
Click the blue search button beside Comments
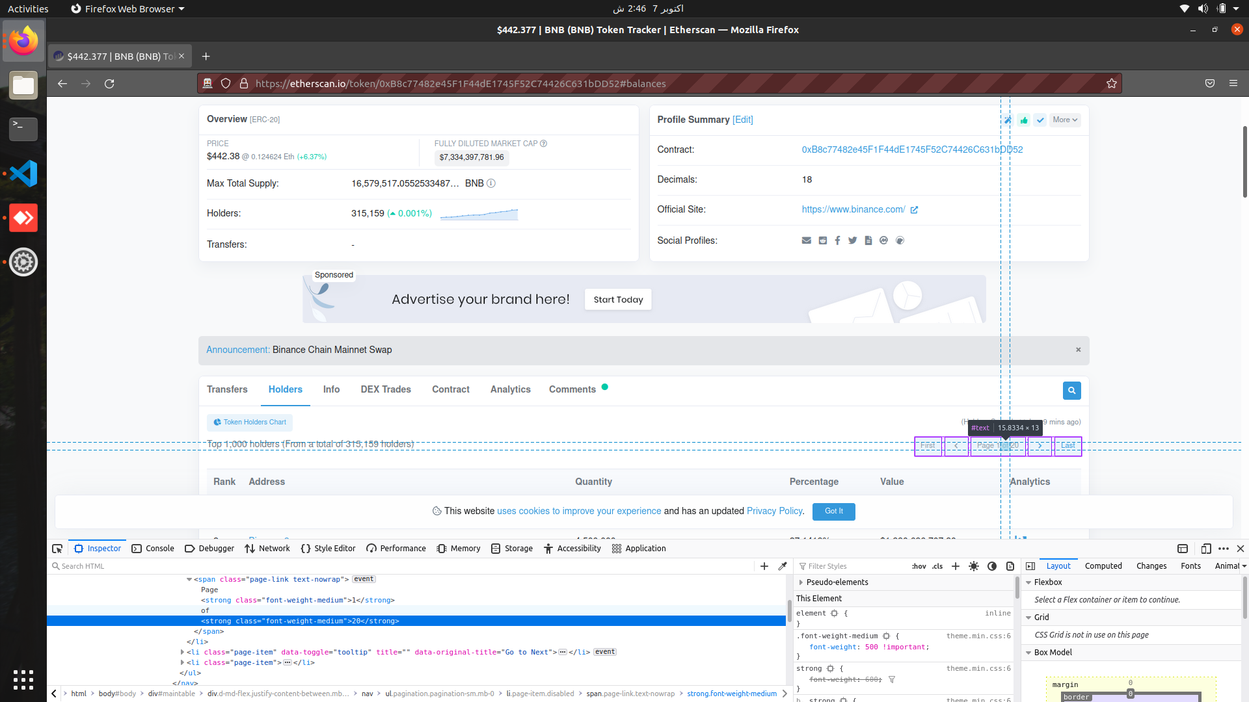pyautogui.click(x=1071, y=391)
